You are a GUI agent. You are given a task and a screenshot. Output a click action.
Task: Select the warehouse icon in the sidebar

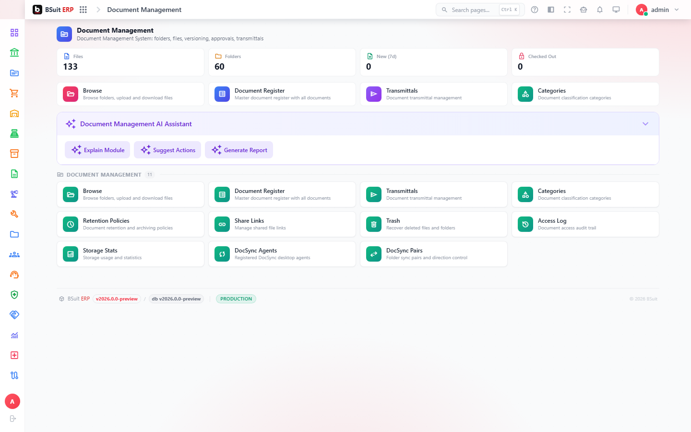point(14,113)
